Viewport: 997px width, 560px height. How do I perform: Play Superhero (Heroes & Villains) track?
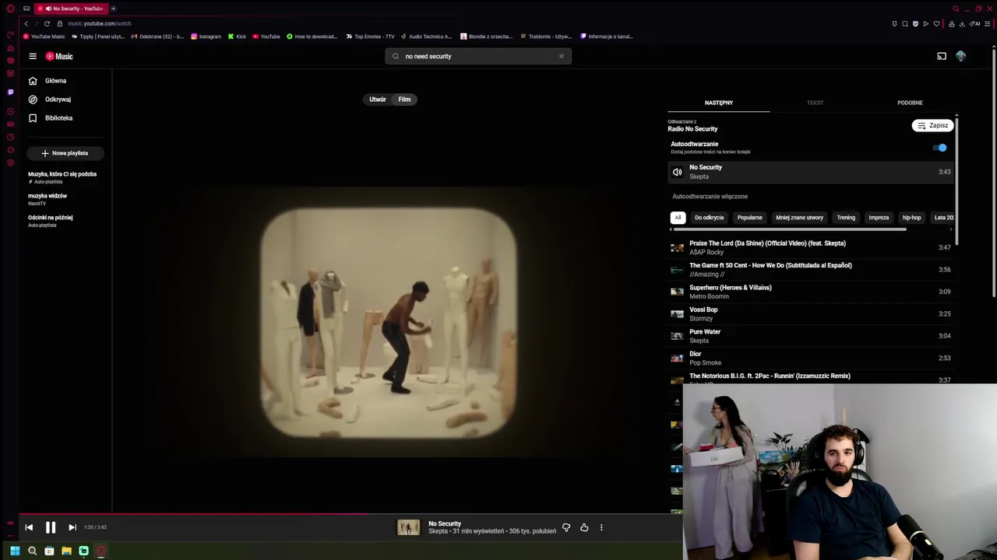tap(811, 292)
